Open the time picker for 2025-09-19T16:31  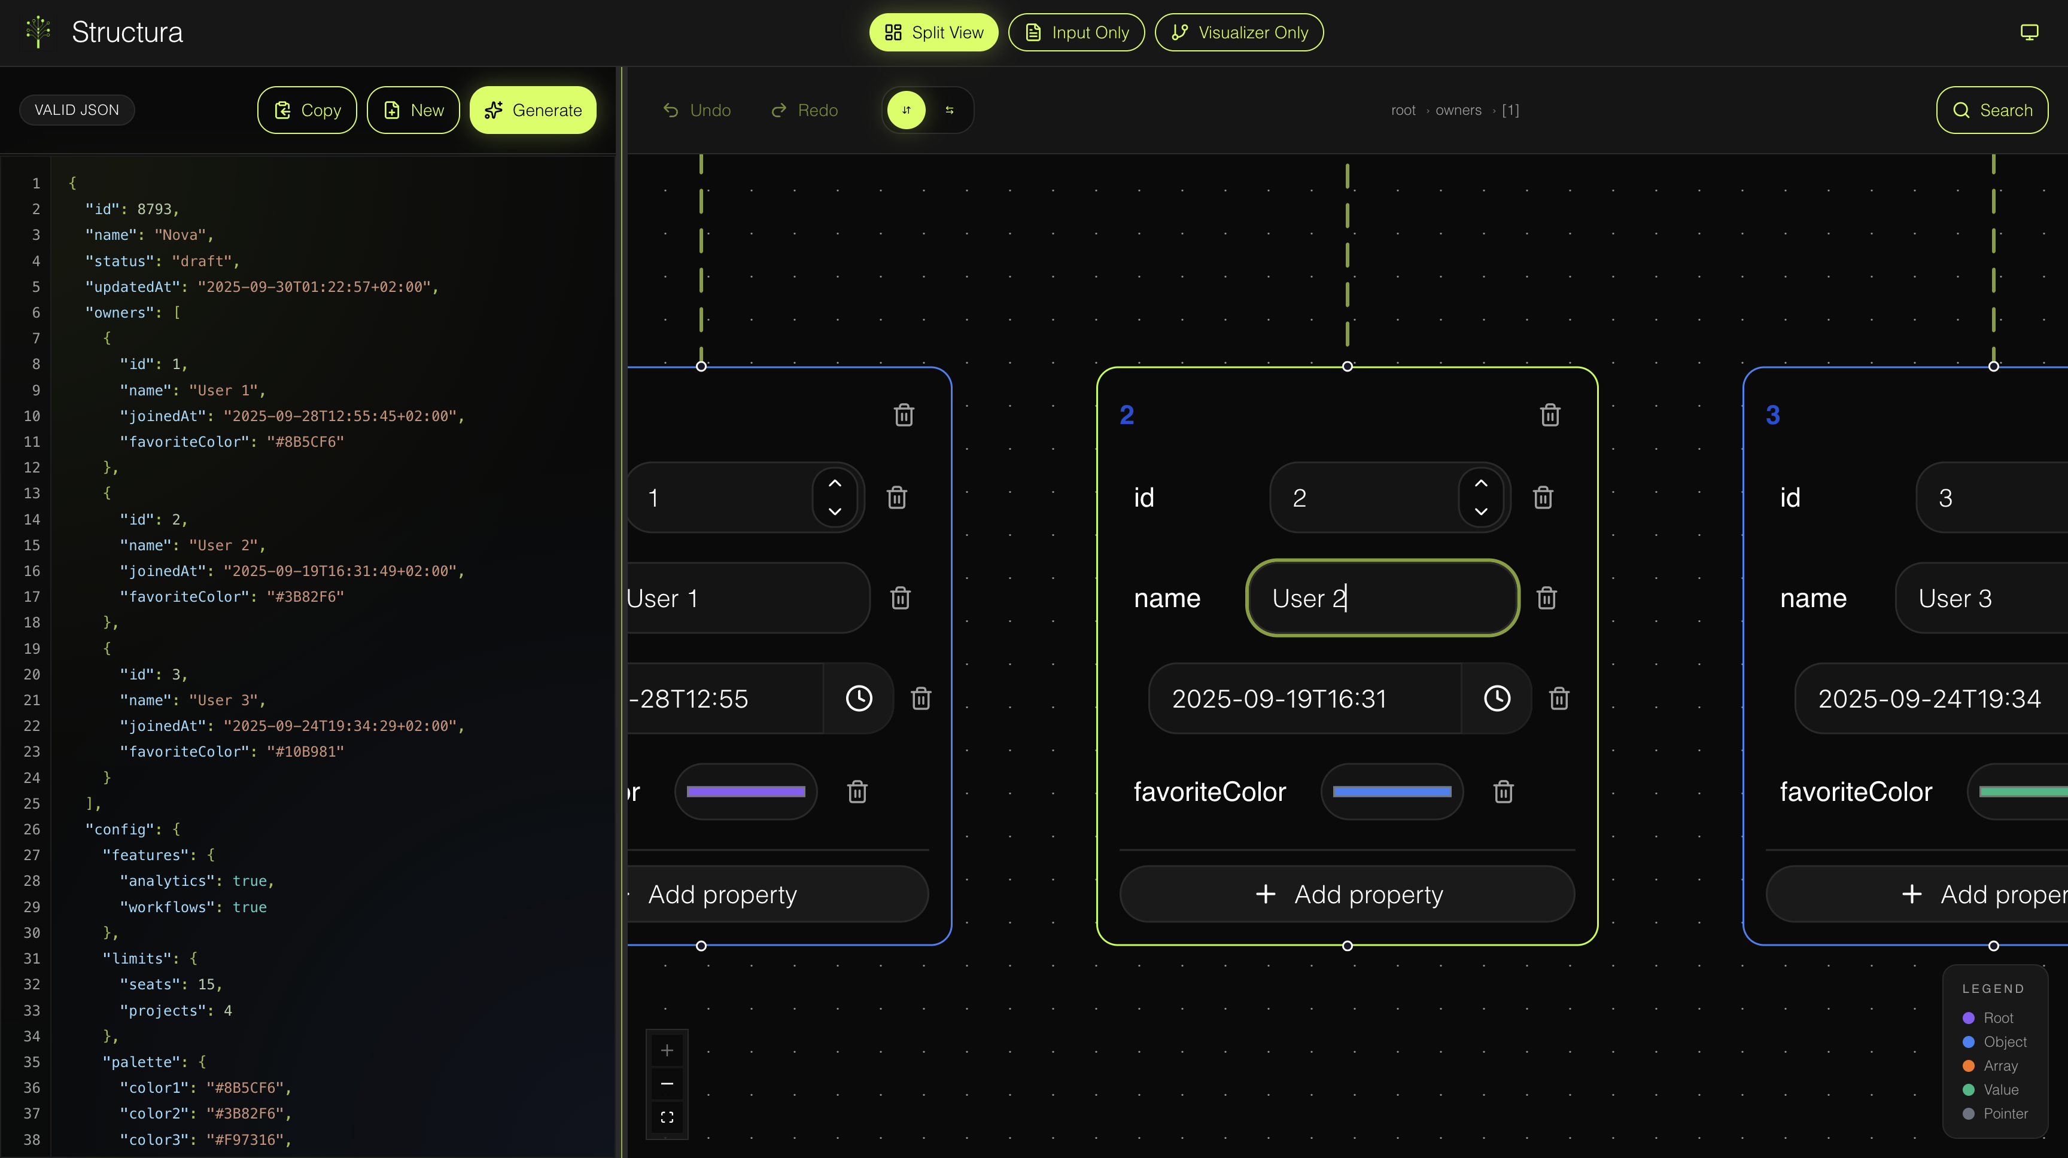(x=1497, y=698)
